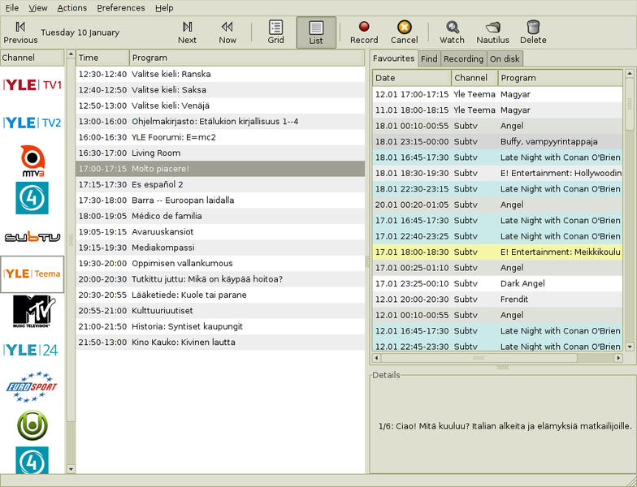Select the YLE TV1 channel logo

point(32,84)
